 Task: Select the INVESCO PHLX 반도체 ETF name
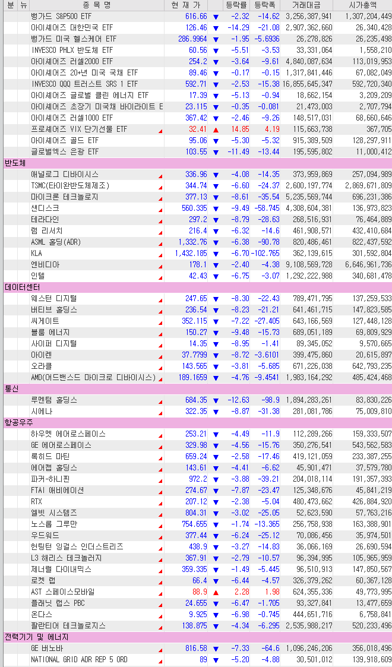coord(72,50)
